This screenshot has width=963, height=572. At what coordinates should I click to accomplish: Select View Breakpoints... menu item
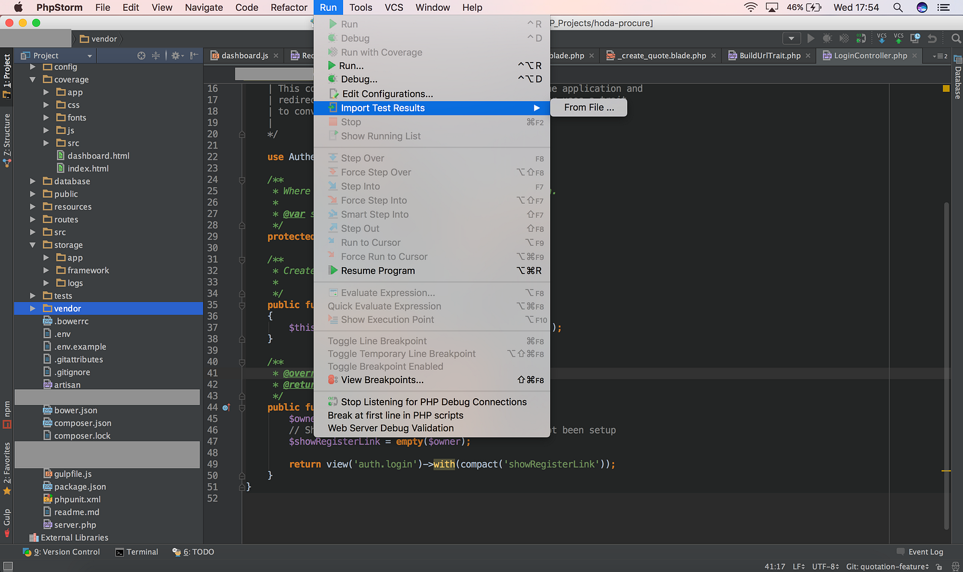click(432, 380)
